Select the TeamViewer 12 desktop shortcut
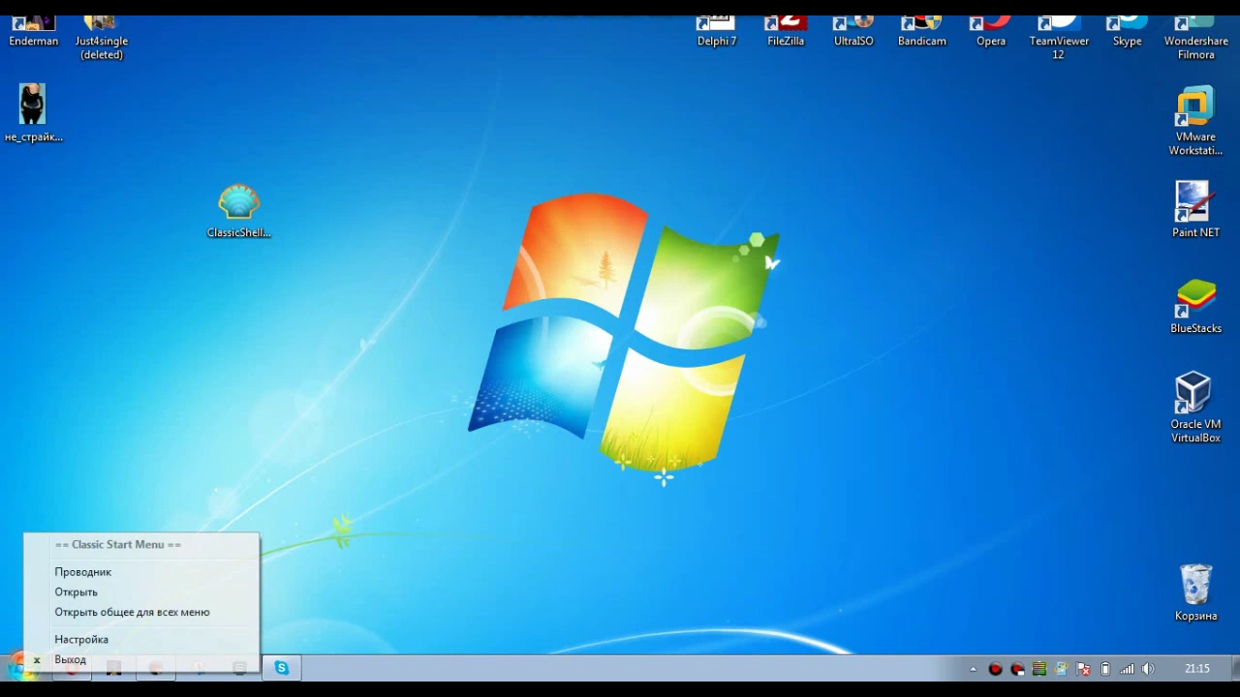 (x=1059, y=39)
